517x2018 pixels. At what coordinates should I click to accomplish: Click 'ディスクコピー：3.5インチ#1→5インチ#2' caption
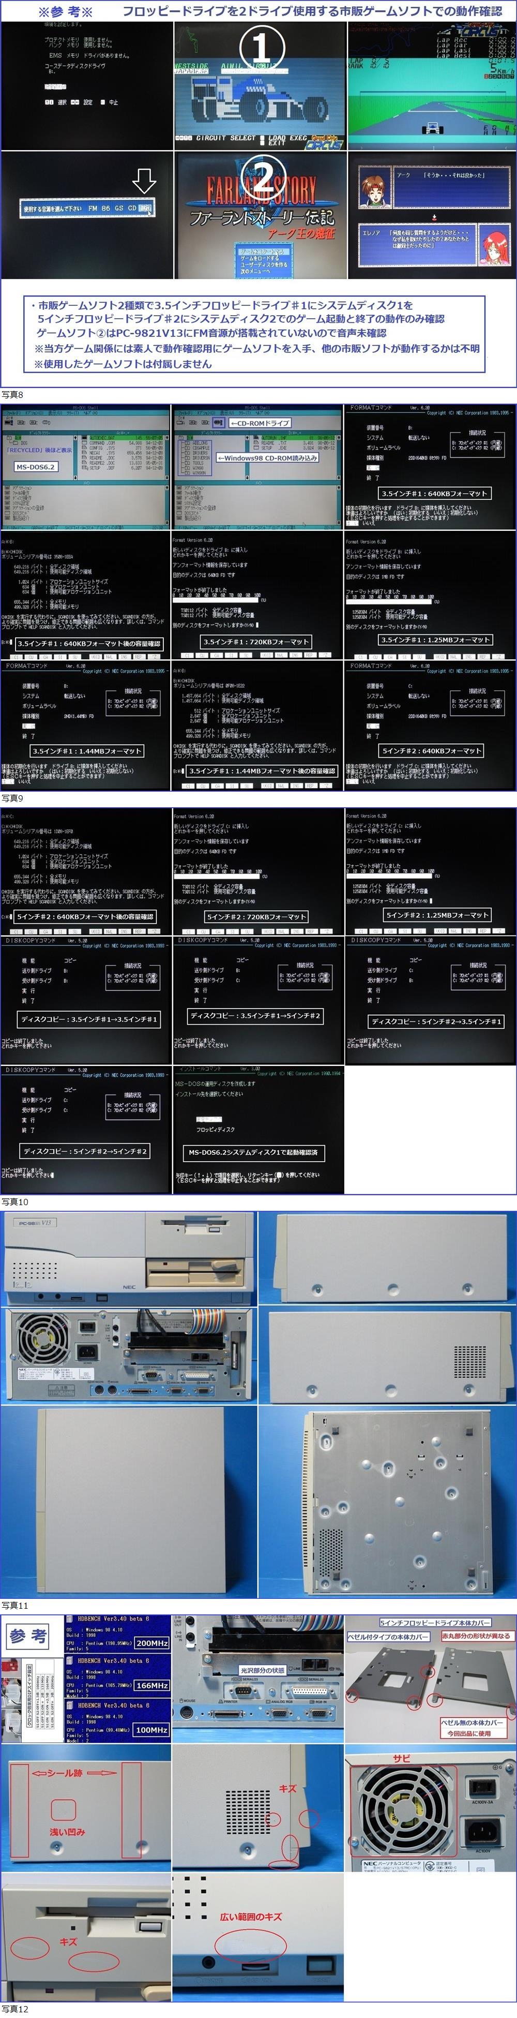(256, 1015)
